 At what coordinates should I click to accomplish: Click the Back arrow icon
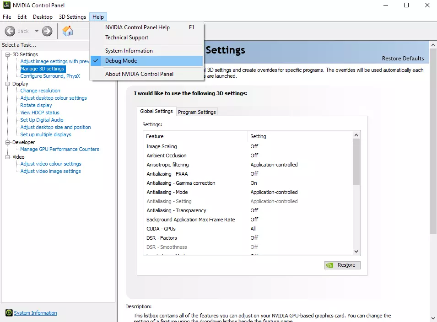(x=10, y=31)
